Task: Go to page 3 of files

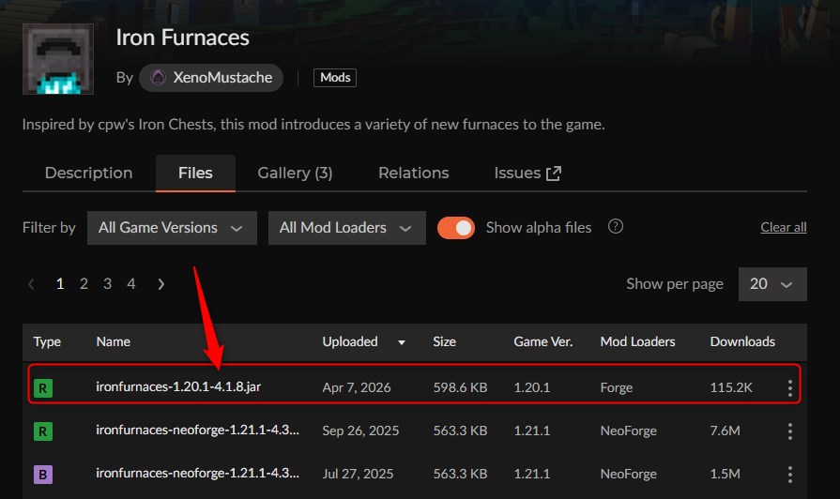Action: (x=107, y=284)
